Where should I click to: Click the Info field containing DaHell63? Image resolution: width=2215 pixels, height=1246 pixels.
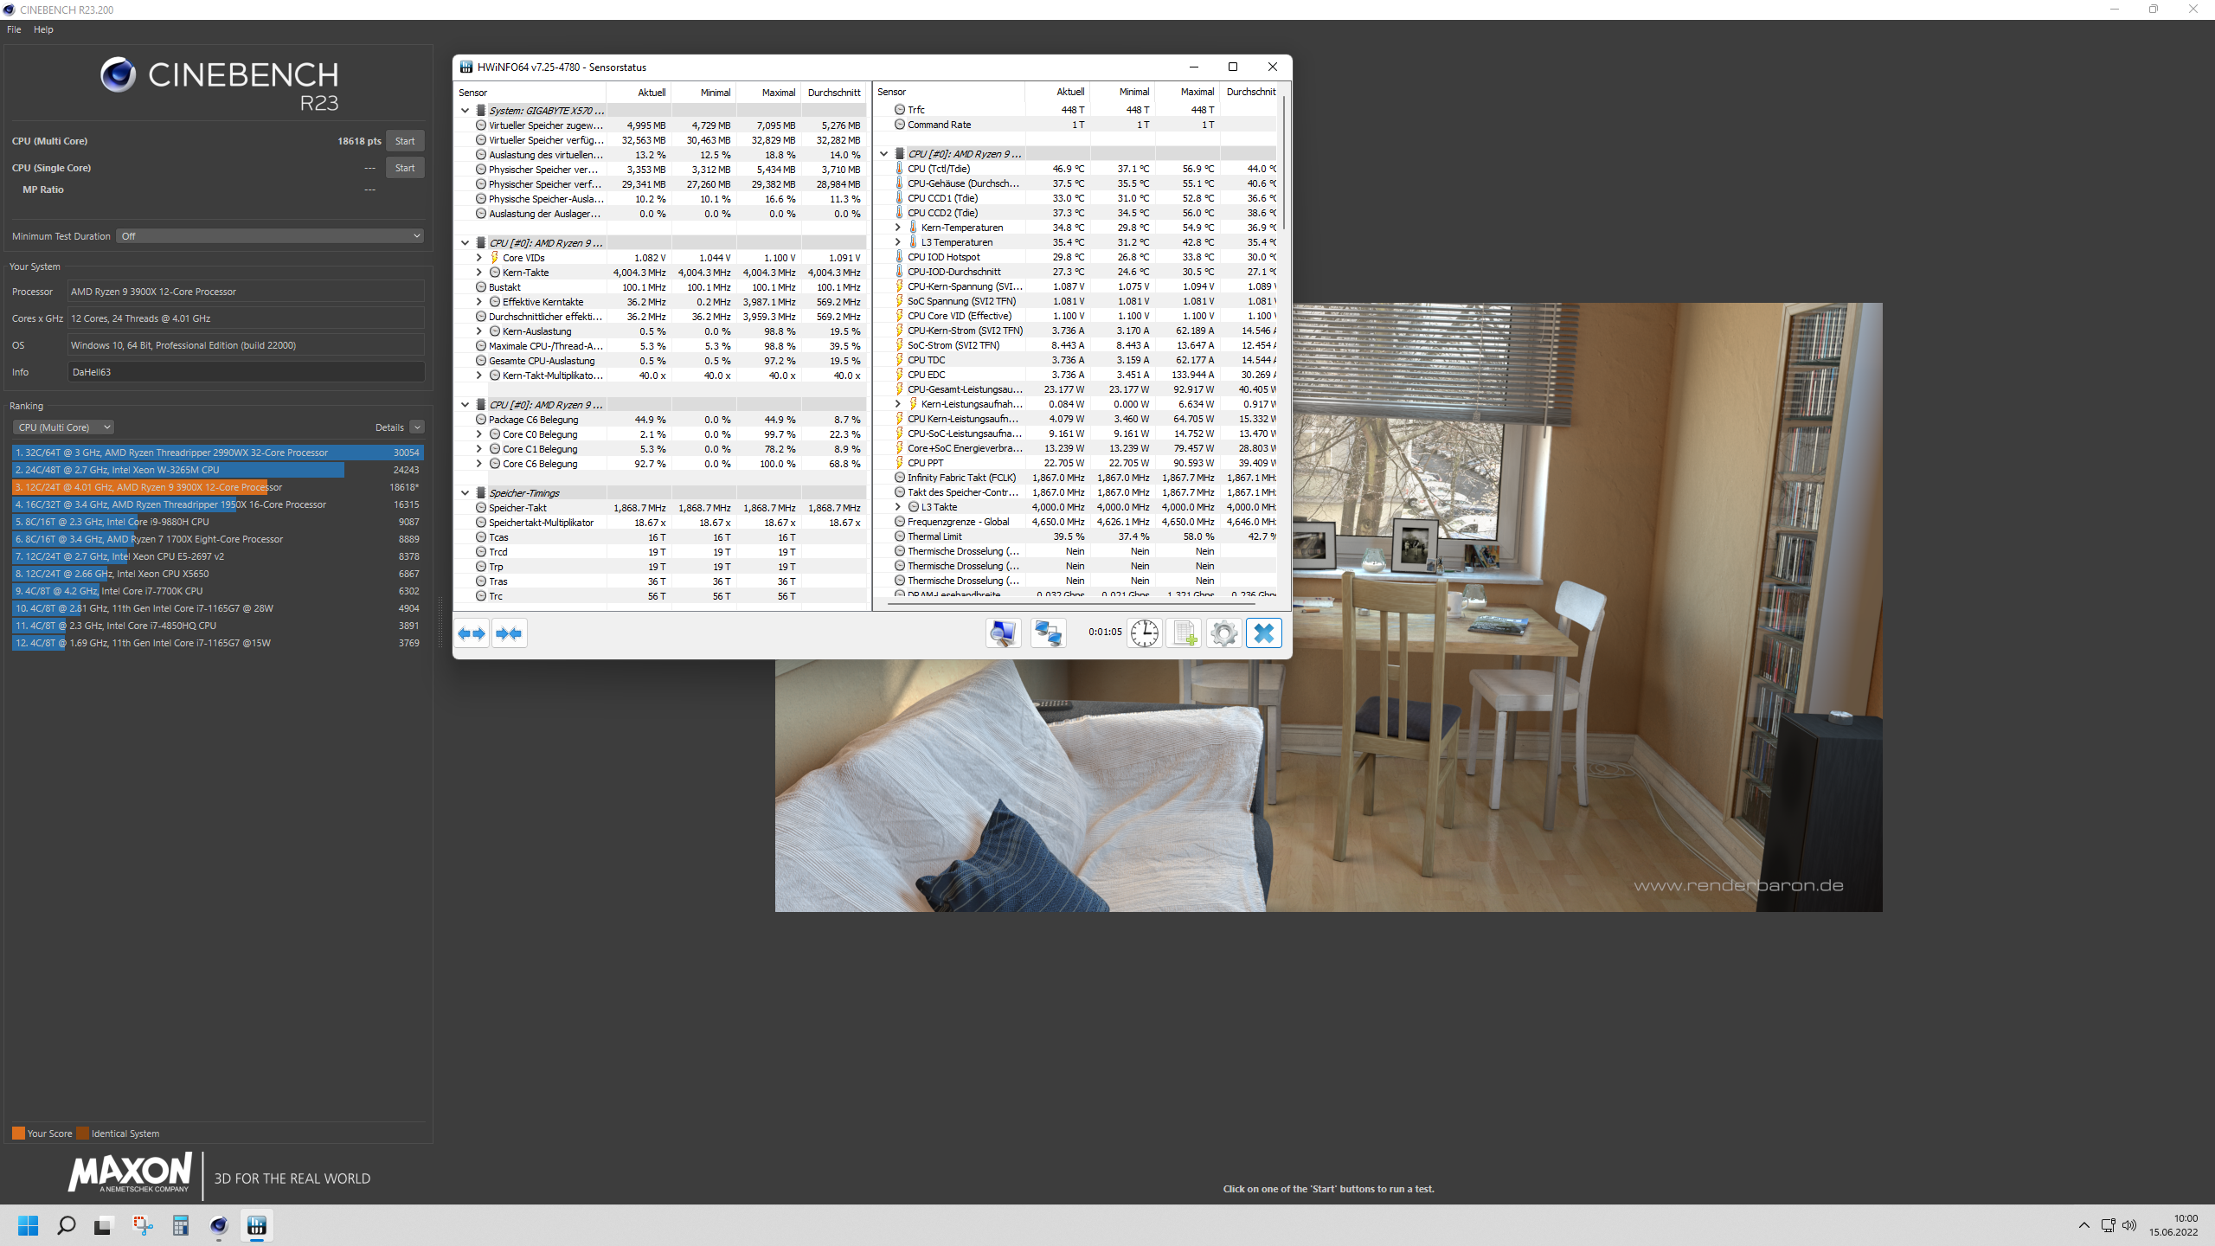point(246,372)
